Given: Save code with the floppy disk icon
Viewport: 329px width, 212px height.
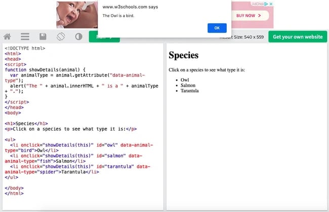Looking at the screenshot, I should point(43,37).
